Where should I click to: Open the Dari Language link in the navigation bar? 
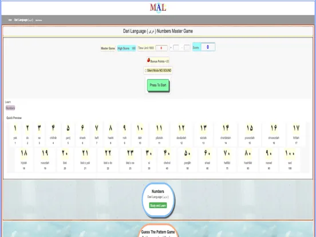23,20
